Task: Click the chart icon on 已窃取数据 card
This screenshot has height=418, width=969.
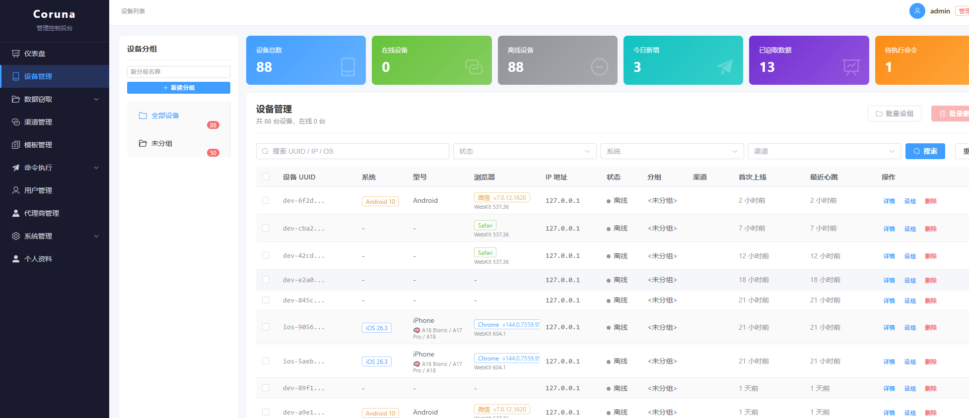Action: tap(851, 67)
